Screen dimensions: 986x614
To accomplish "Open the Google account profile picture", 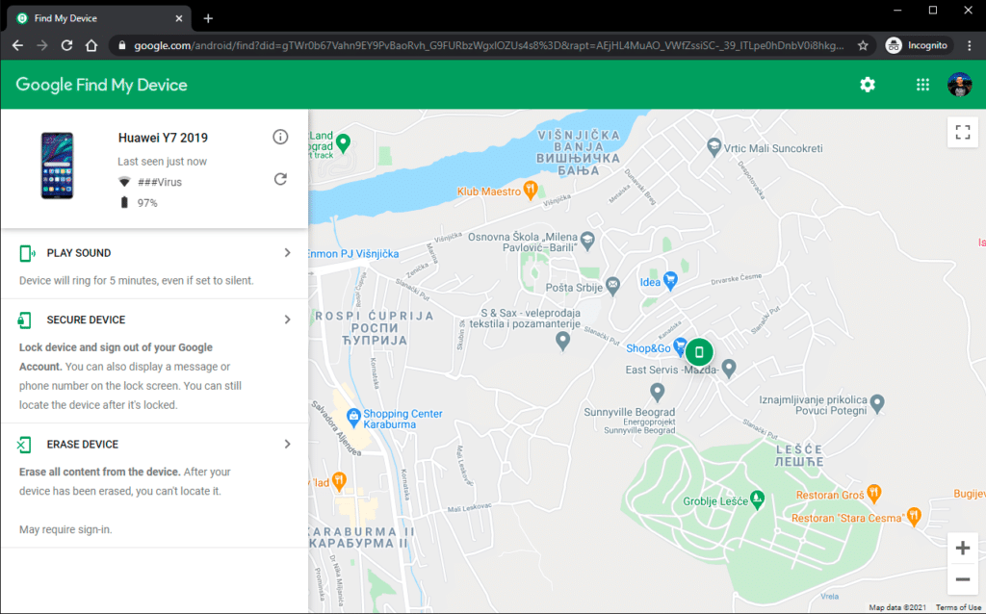I will click(x=960, y=85).
